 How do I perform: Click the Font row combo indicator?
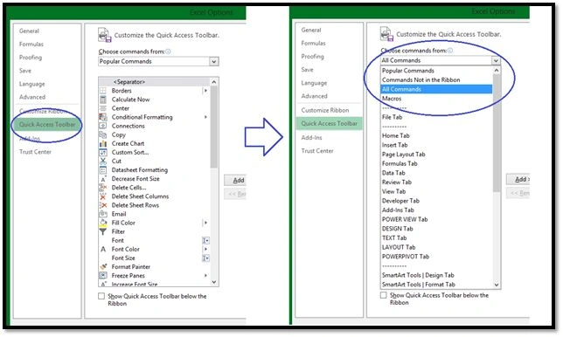205,241
